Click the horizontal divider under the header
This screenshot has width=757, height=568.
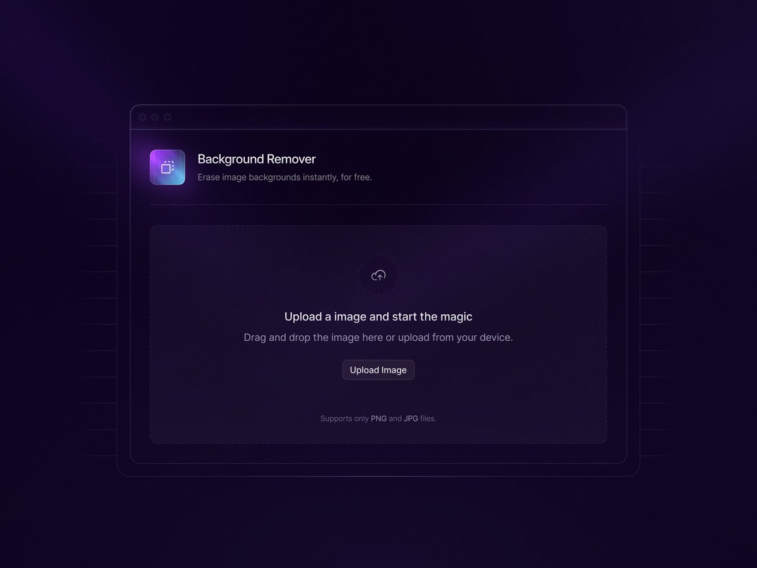coord(378,204)
